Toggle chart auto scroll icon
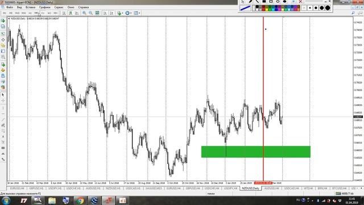The image size is (364, 205). pos(105,13)
